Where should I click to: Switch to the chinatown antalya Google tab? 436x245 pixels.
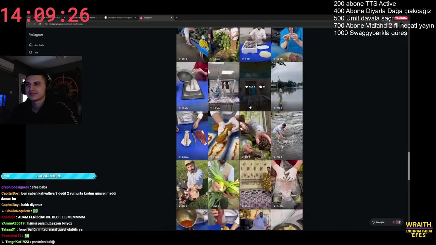[120, 17]
